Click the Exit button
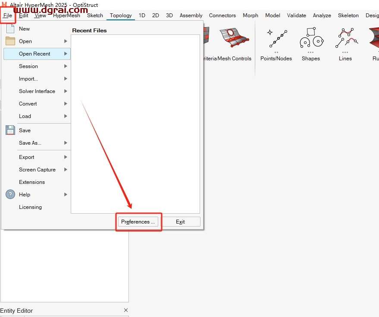The height and width of the screenshot is (317, 379). tap(180, 222)
